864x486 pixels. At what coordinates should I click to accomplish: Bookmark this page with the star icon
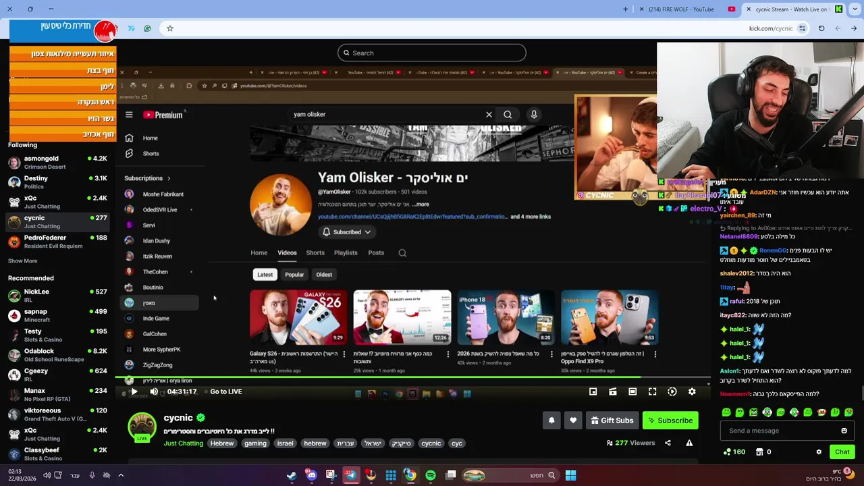pos(169,28)
